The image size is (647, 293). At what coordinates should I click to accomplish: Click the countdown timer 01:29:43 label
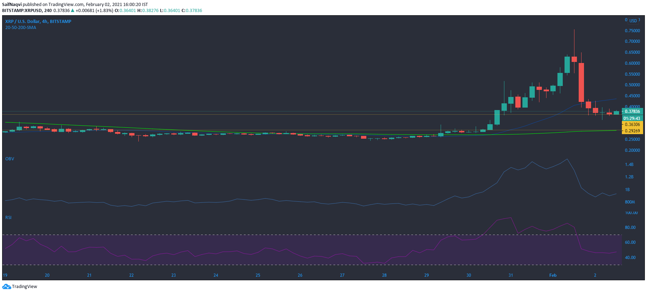[x=632, y=119]
